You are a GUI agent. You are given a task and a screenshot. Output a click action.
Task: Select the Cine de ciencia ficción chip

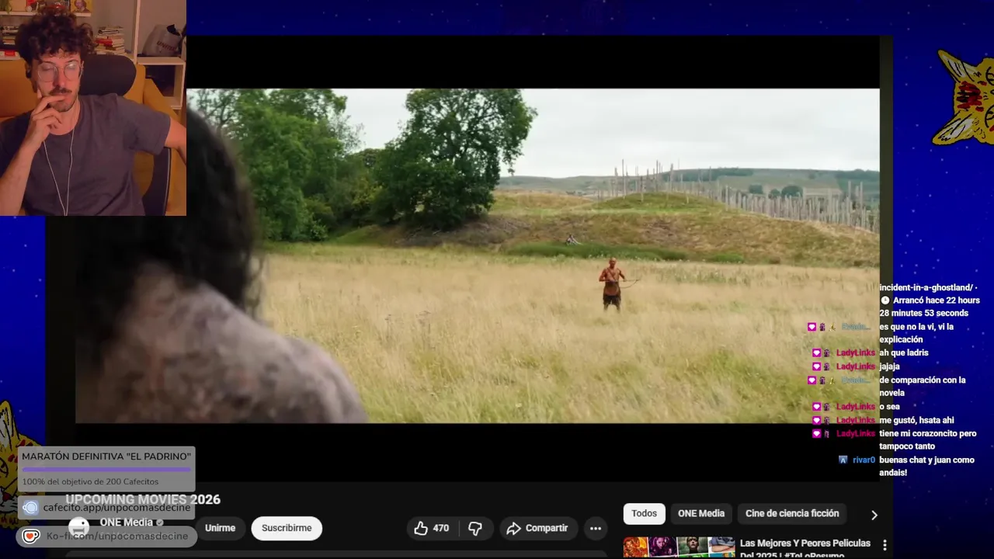792,513
